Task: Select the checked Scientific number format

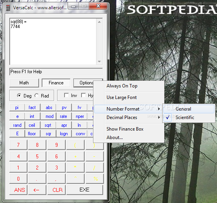Action: pos(189,117)
